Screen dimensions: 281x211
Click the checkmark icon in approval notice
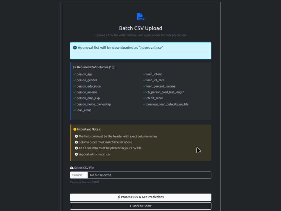[75, 48]
